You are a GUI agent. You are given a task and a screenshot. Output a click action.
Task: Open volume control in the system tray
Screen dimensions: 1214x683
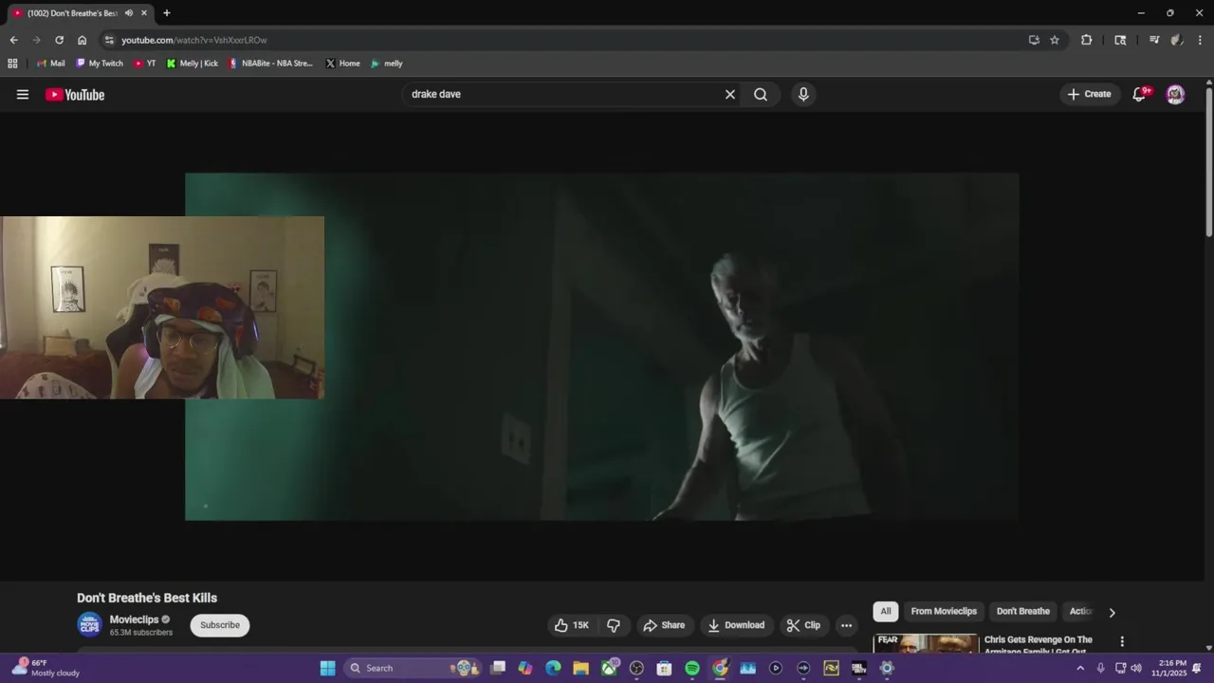[1136, 668]
